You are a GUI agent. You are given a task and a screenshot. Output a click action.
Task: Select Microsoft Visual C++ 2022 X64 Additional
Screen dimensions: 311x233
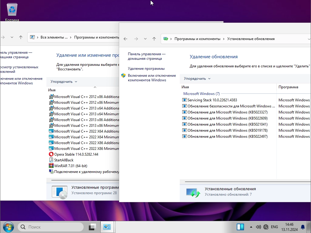click(x=84, y=131)
